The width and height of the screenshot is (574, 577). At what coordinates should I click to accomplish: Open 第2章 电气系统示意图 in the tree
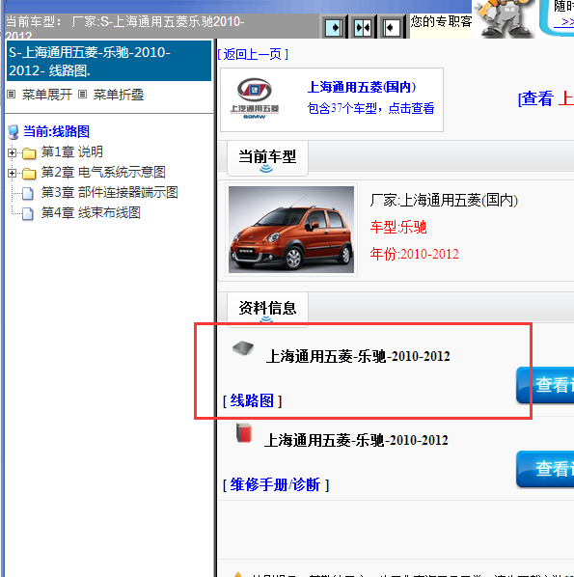tap(103, 172)
